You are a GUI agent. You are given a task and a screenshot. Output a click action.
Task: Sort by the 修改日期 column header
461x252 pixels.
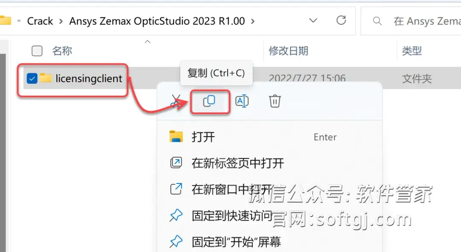coord(289,51)
